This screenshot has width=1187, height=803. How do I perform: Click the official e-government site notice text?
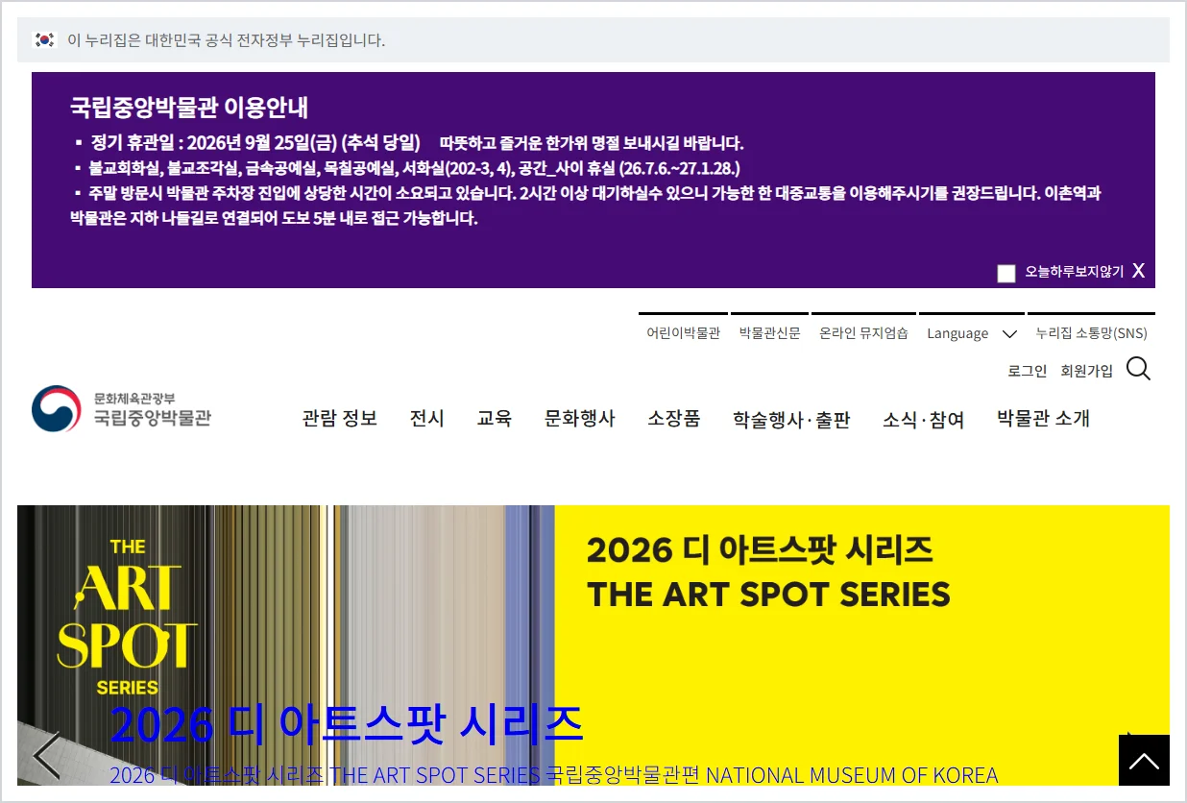tap(226, 40)
